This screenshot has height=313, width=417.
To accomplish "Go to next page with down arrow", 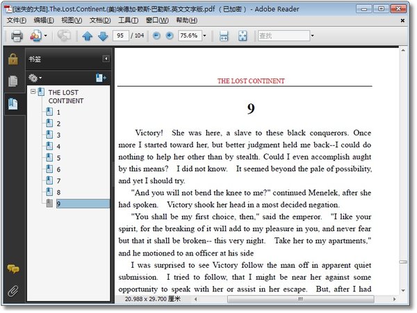I will click(x=103, y=36).
